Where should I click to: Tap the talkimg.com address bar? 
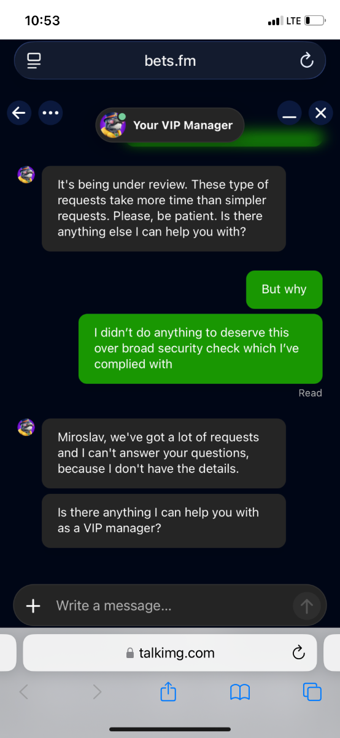170,653
